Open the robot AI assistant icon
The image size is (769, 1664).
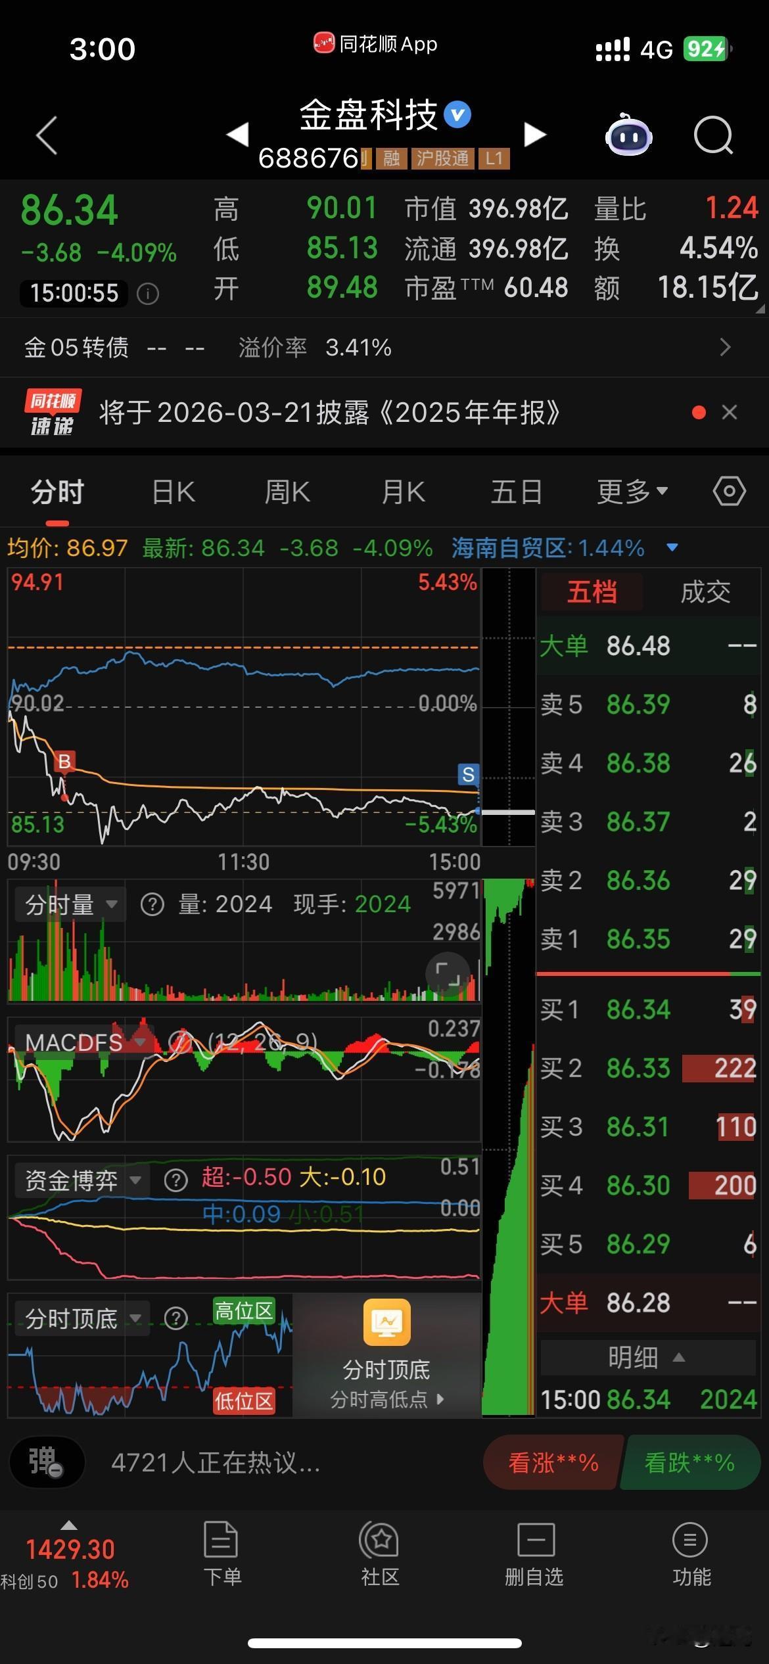pos(628,135)
